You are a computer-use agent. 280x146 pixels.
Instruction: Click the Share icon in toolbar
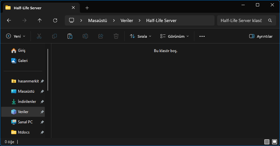(101, 36)
